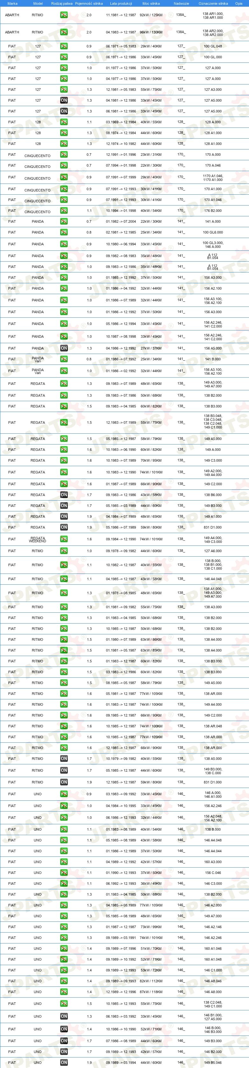Image resolution: width=249 pixels, height=1068 pixels.
Task: Click petrol icon in Uno 156 C.046 row
Action: pos(64,873)
